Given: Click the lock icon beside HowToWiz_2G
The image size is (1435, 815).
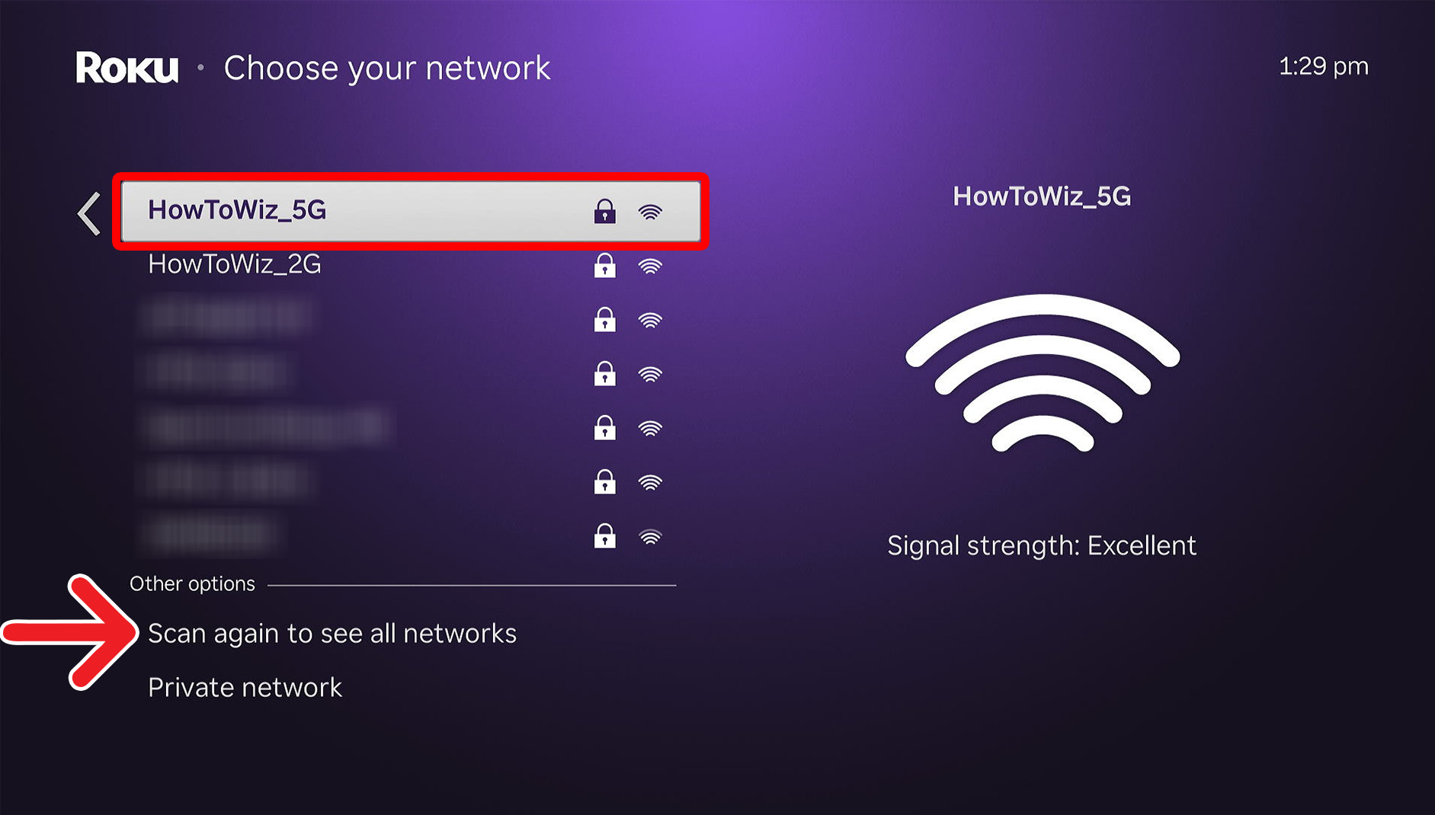Looking at the screenshot, I should coord(604,266).
